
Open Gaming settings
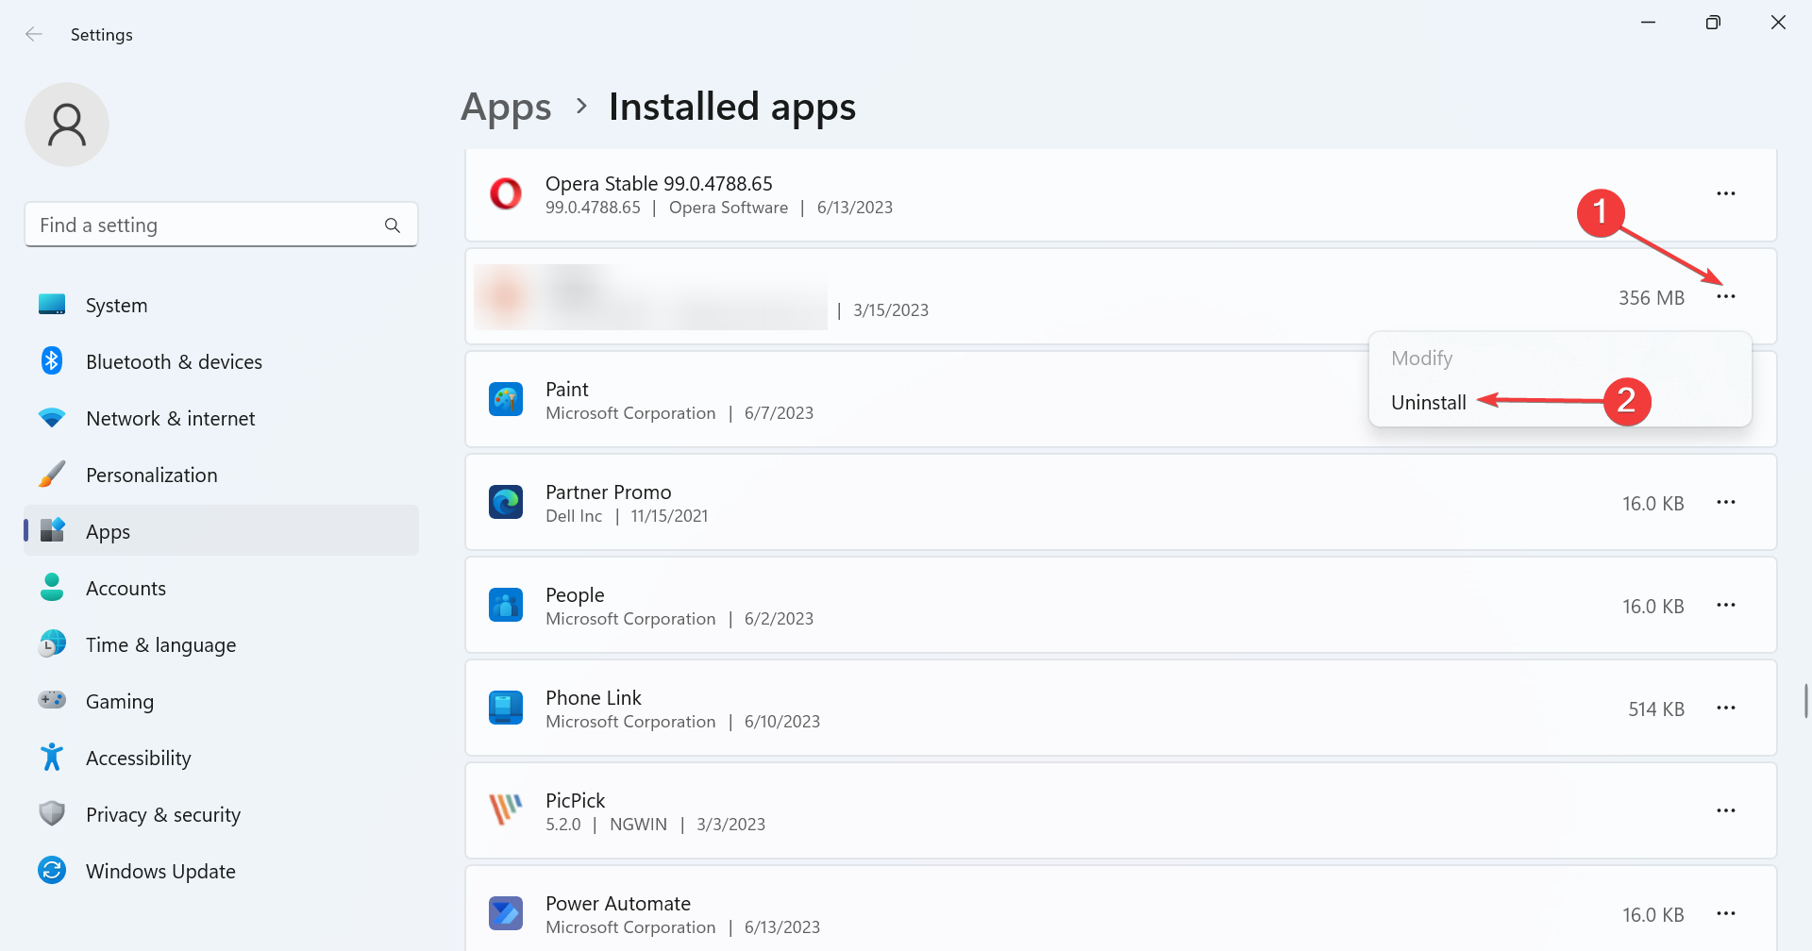(221, 701)
